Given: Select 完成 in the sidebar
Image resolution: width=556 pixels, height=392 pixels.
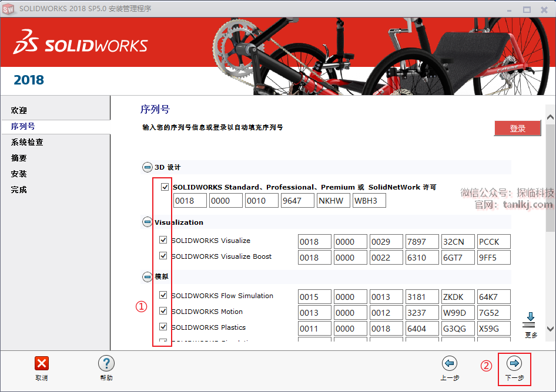Looking at the screenshot, I should (19, 190).
